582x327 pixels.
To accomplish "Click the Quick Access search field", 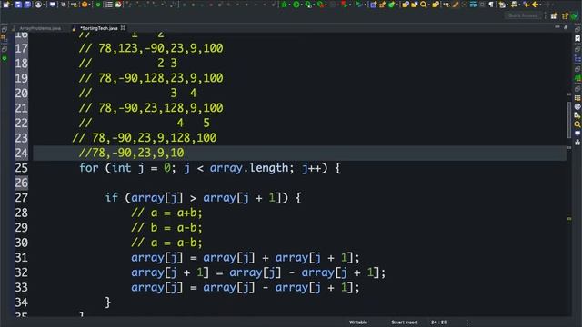I will [522, 15].
